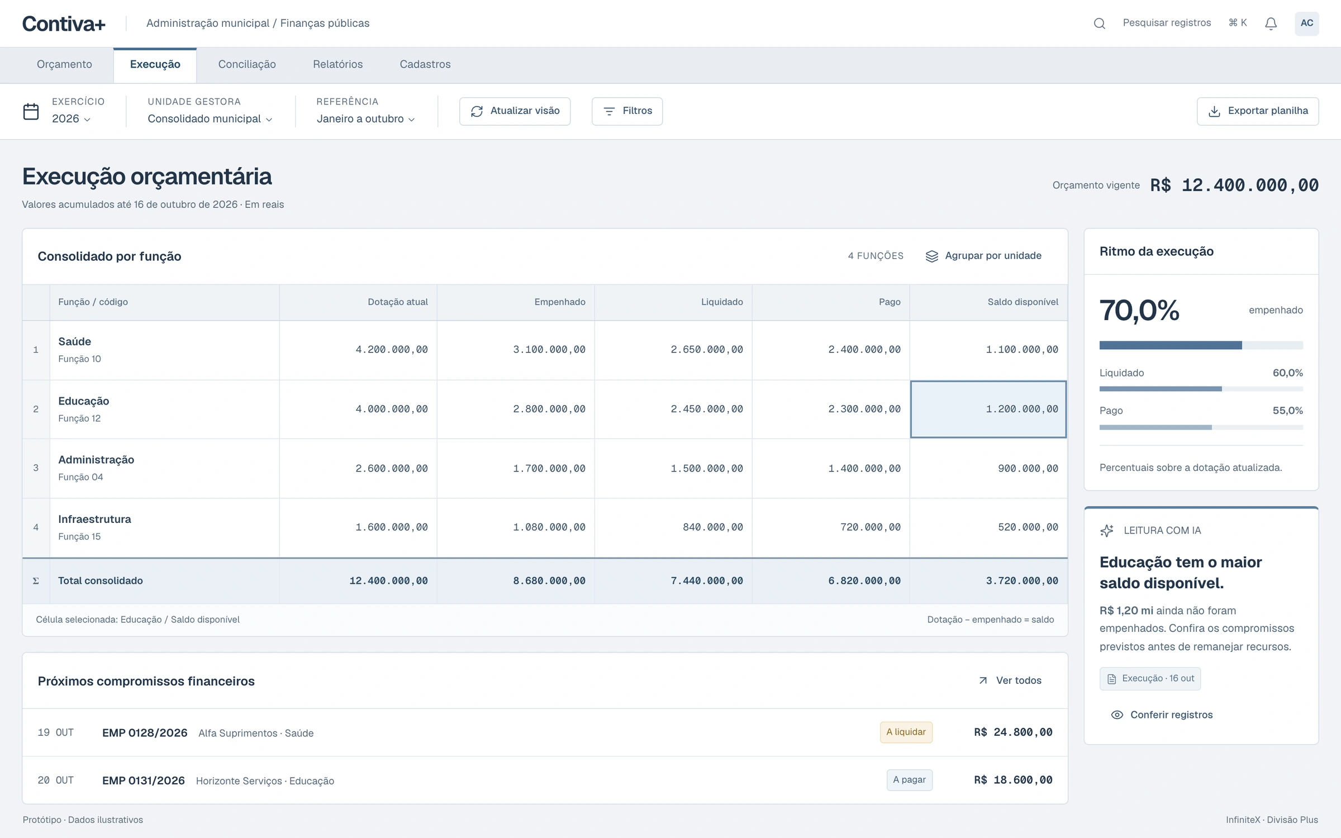Open commitment EMP 0131/2026
1341x838 pixels.
(144, 780)
